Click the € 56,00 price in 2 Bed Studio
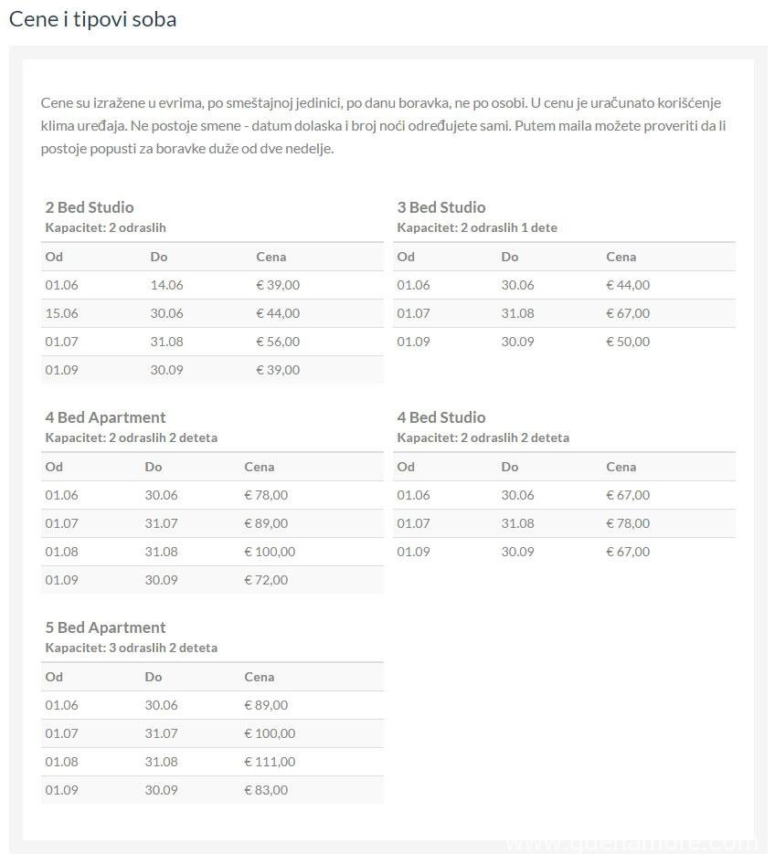Image resolution: width=775 pixels, height=864 pixels. pos(278,342)
